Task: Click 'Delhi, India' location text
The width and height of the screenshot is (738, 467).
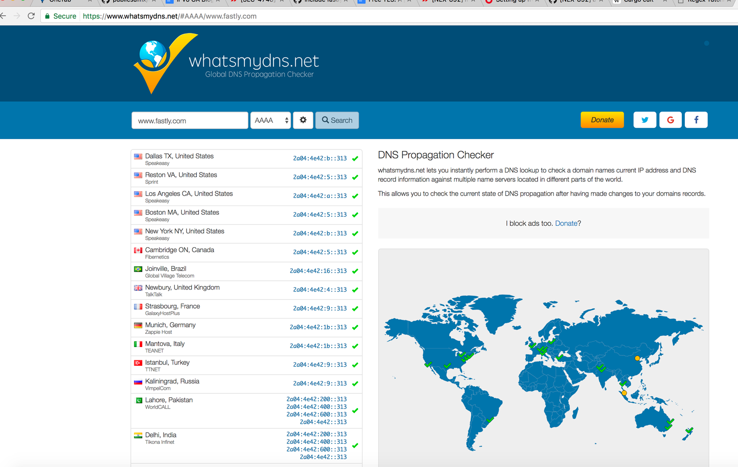Action: coord(160,435)
